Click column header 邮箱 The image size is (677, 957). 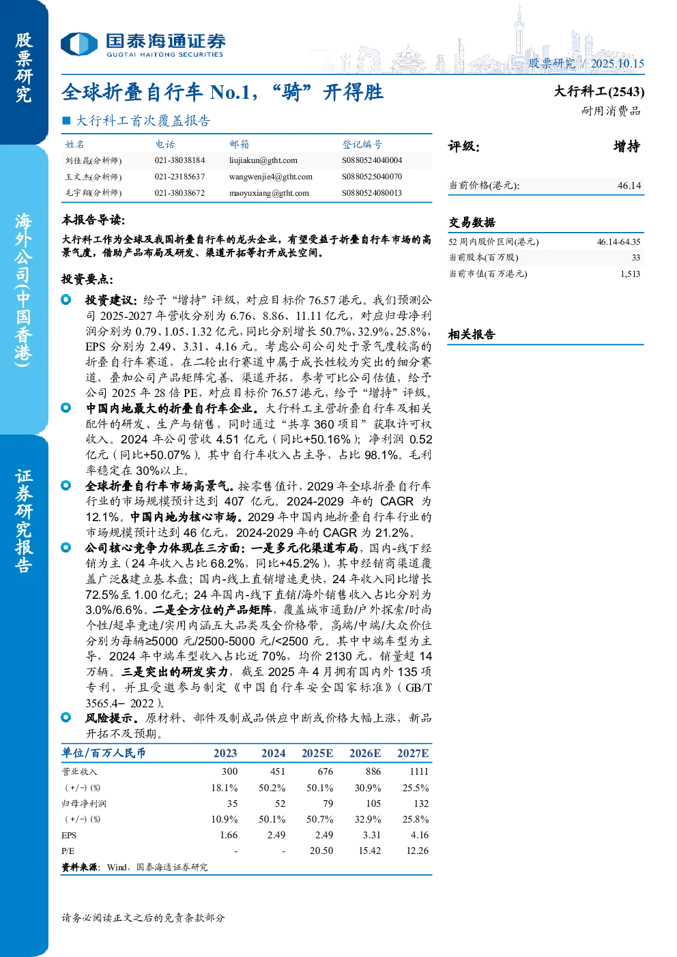click(240, 145)
